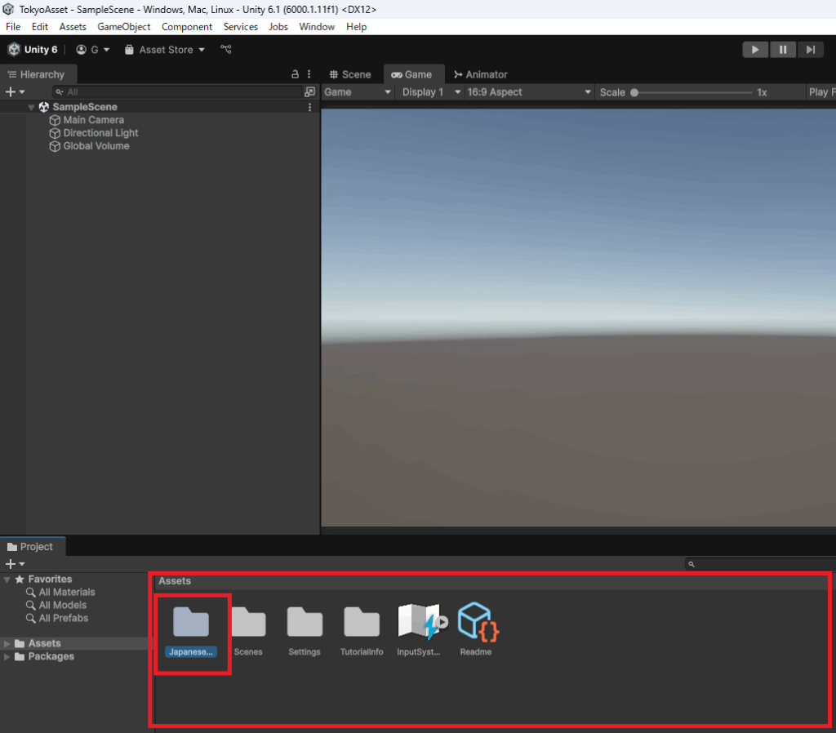Open the Jobs menu
Image resolution: width=836 pixels, height=733 pixels.
pos(278,27)
